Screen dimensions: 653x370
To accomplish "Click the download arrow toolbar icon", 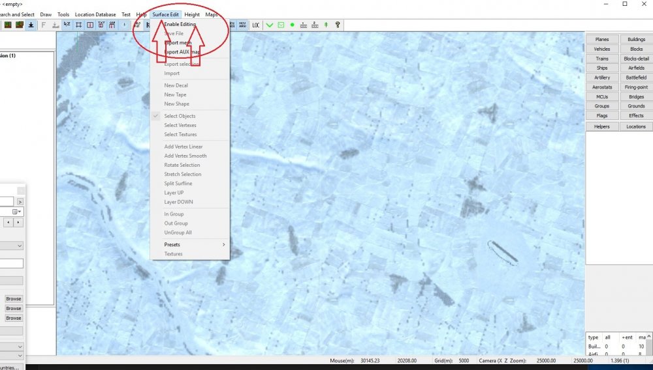I will [31, 25].
